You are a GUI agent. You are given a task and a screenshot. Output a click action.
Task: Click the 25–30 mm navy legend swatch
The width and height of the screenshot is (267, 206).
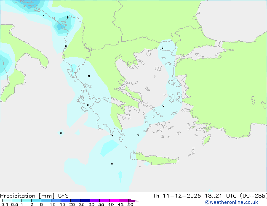click(85, 201)
